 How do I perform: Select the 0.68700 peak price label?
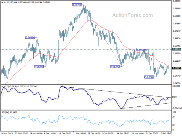[x=77, y=5]
